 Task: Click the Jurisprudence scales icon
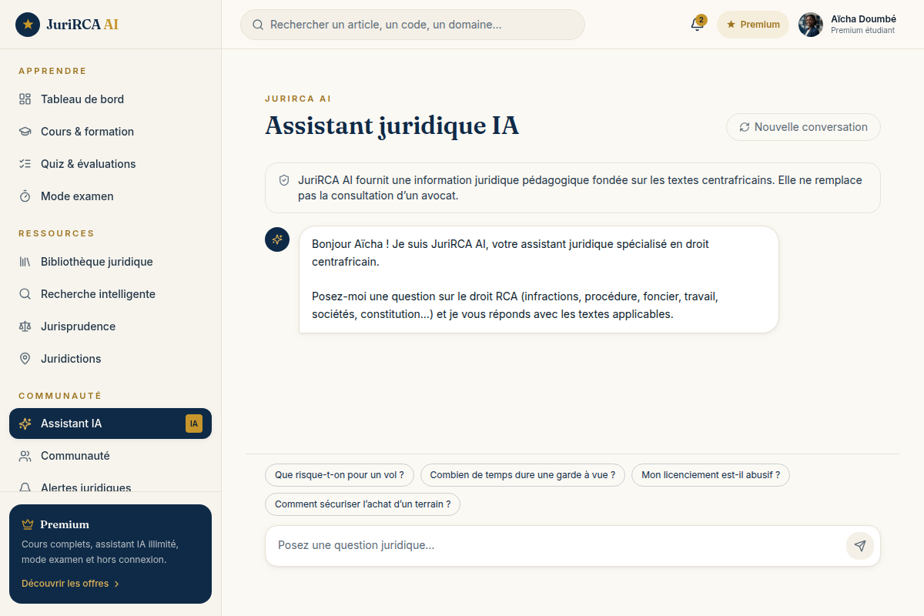(x=25, y=326)
